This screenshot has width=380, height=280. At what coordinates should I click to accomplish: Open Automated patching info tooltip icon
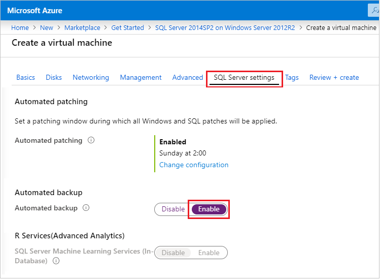click(x=91, y=140)
